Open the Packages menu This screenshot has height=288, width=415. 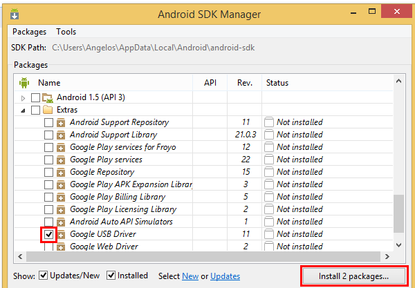[x=29, y=32]
